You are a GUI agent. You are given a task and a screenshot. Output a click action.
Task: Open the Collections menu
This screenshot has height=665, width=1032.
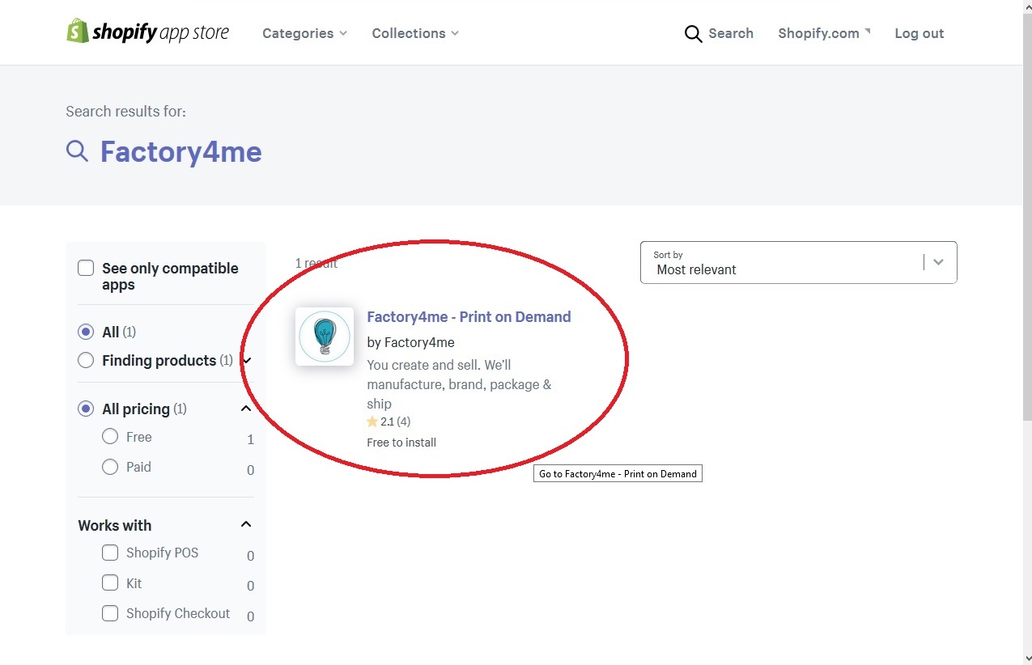point(415,33)
